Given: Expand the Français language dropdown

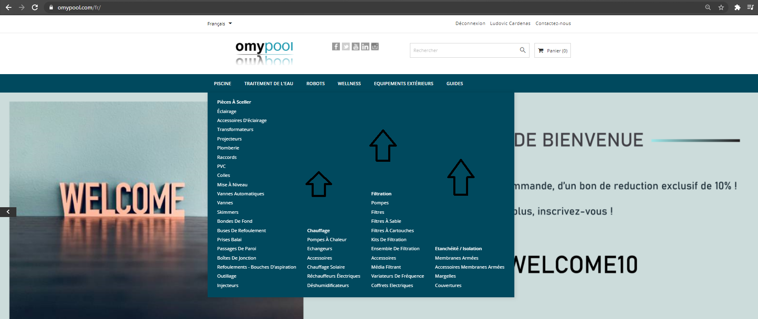Looking at the screenshot, I should coord(219,24).
